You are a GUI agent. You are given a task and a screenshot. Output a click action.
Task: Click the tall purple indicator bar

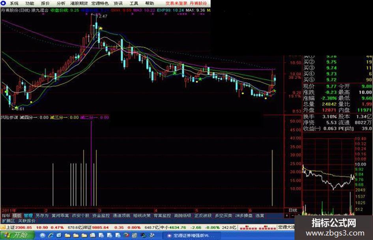91,164
